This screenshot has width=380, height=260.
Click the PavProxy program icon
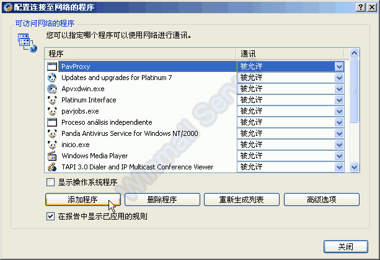tap(52, 66)
